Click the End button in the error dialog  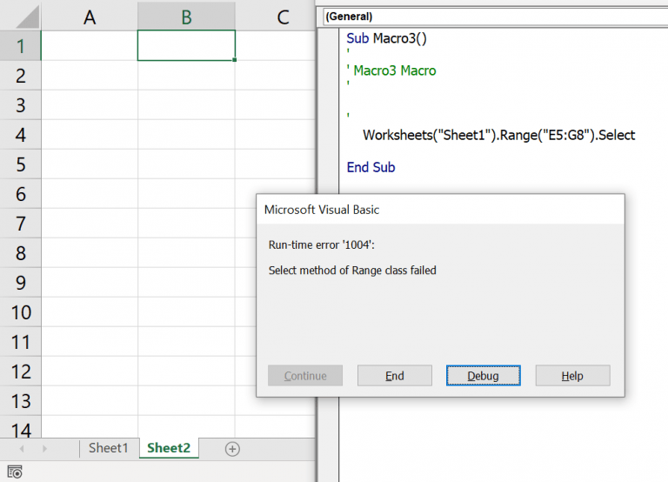click(x=395, y=376)
